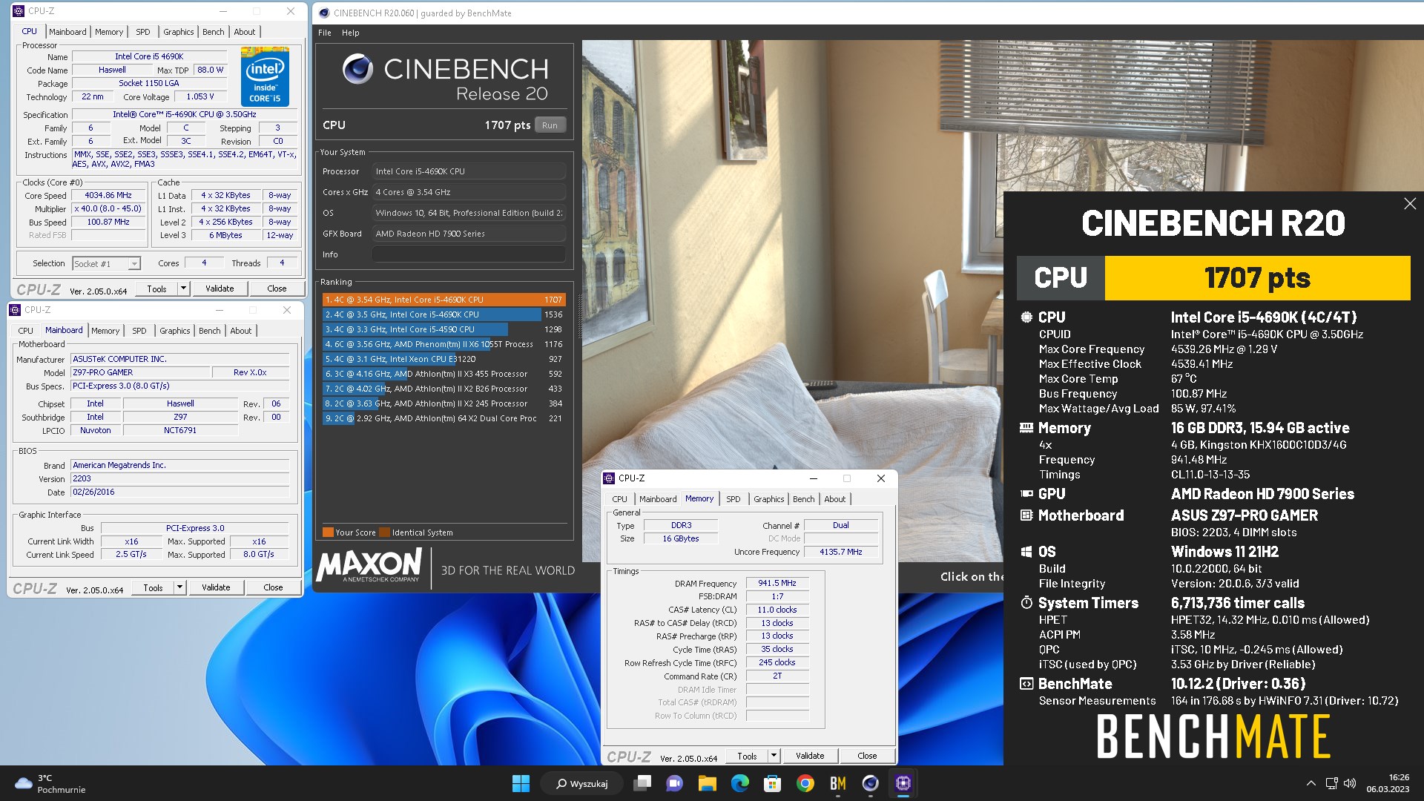Click Close button in top CPU-Z window

click(277, 289)
